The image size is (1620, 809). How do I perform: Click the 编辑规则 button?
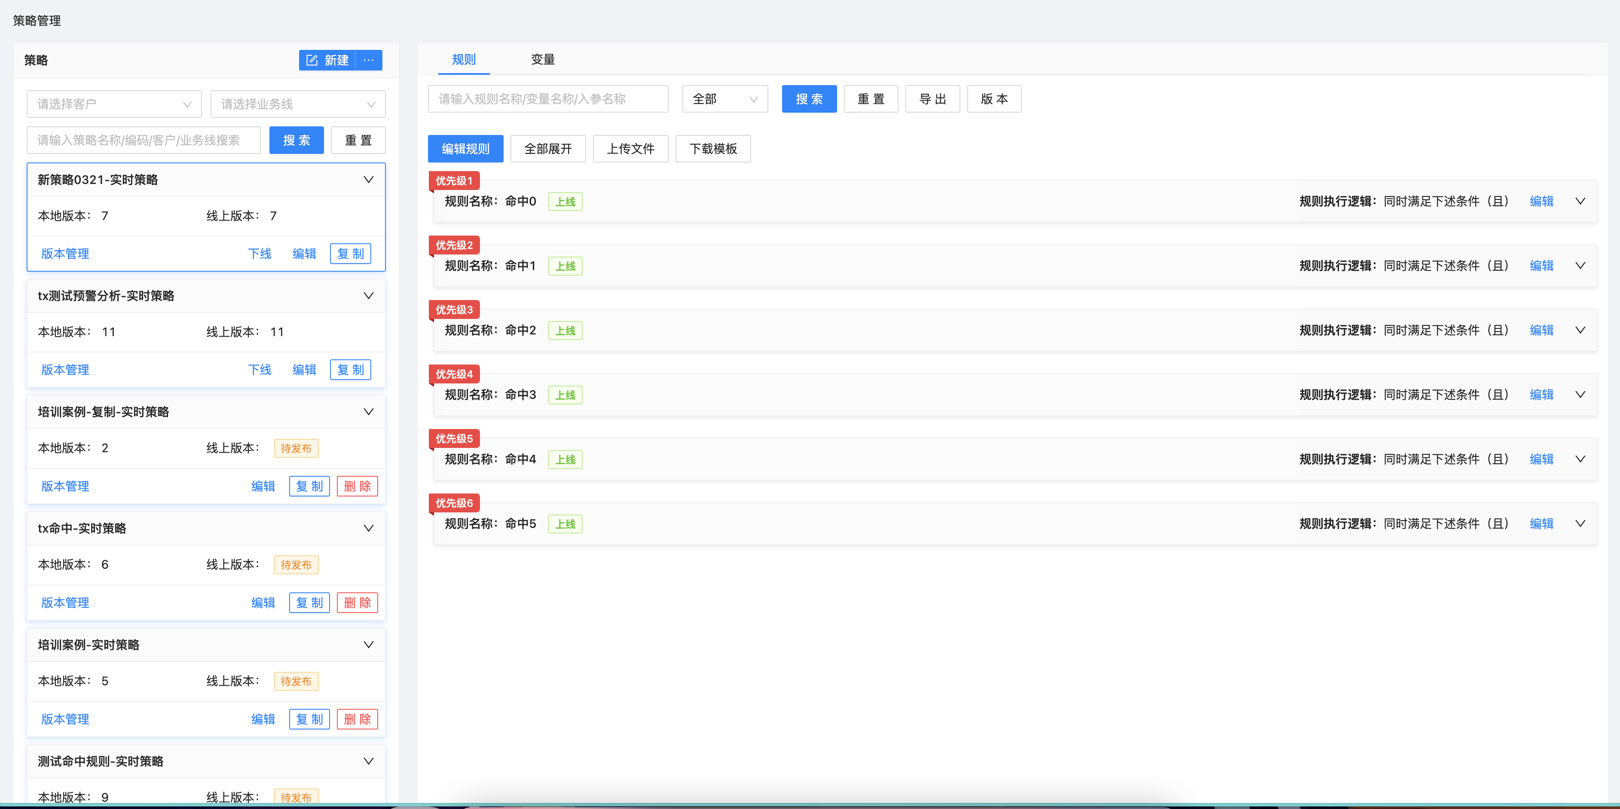click(465, 149)
